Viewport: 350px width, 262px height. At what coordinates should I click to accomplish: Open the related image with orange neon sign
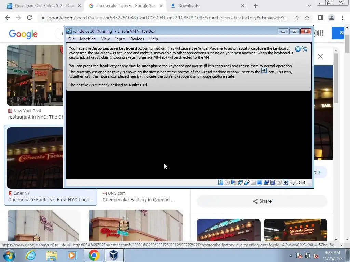point(295,230)
